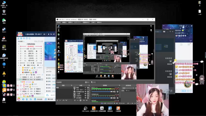Mute the second mixer channel speaker icon
Screen dimensions: 206x116
pyautogui.click(x=114, y=98)
